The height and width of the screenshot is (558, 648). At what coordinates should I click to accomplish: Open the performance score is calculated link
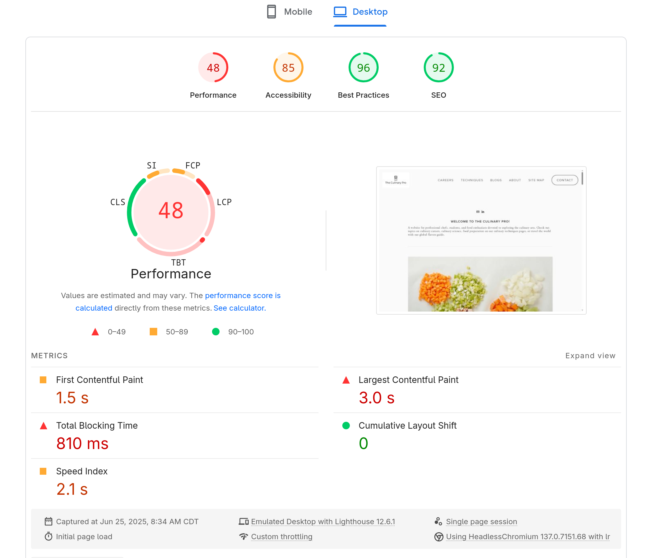(x=242, y=296)
